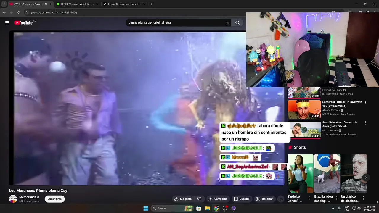Close the LEITH07 Stream tab
The height and width of the screenshot is (213, 379).
[97, 4]
